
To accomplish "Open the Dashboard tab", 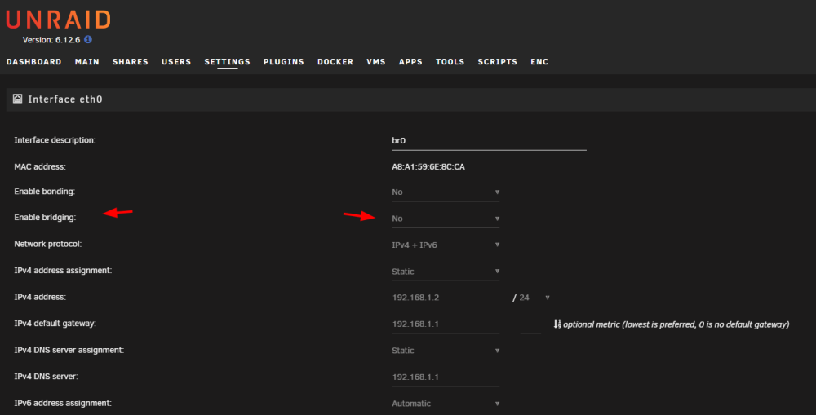I will [x=33, y=62].
